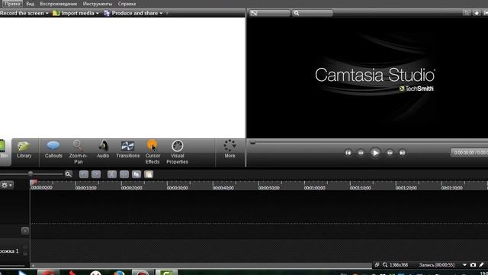
Task: Click the Split icon
Action: (124, 174)
